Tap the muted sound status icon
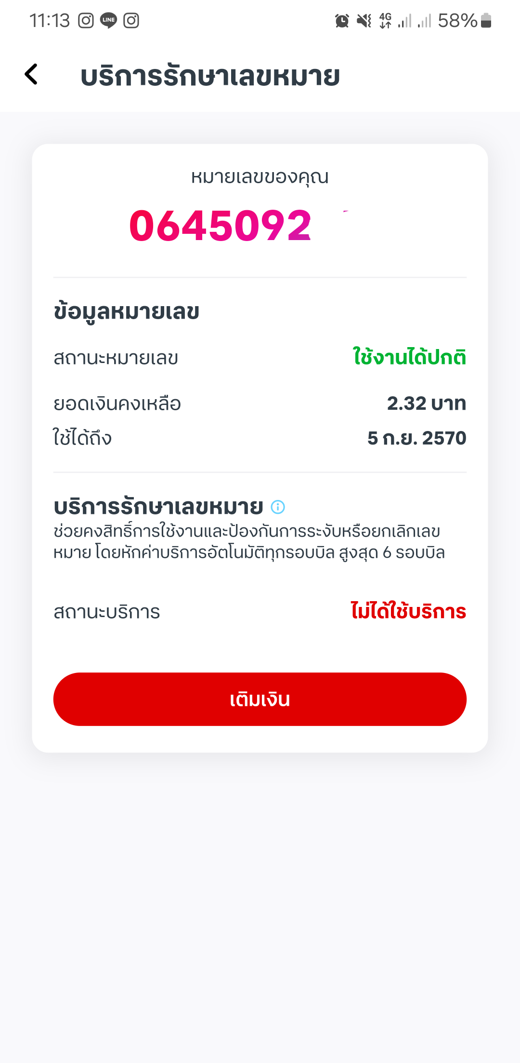The height and width of the screenshot is (1063, 520). tap(364, 21)
